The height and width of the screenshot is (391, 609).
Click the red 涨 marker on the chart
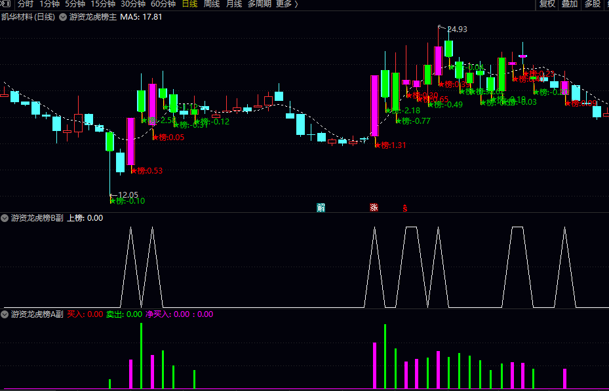(x=374, y=208)
